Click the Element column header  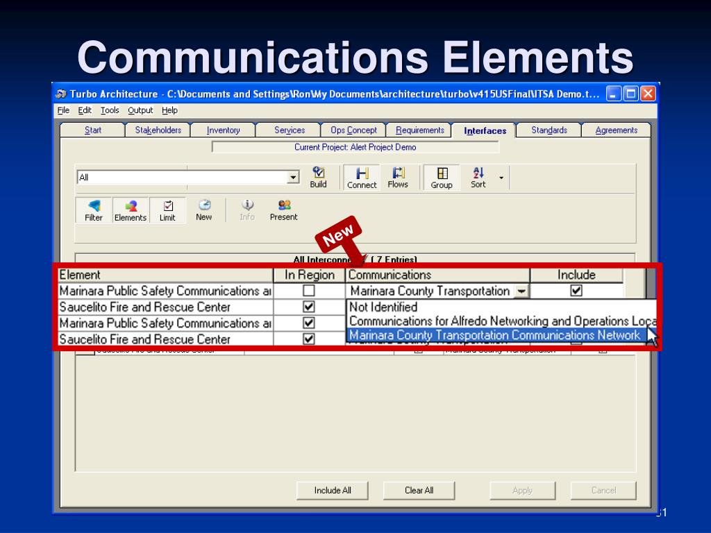pyautogui.click(x=165, y=275)
